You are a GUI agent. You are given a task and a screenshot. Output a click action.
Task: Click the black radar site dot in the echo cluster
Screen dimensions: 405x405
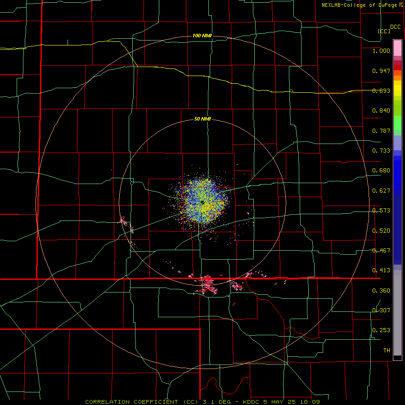tap(202, 202)
